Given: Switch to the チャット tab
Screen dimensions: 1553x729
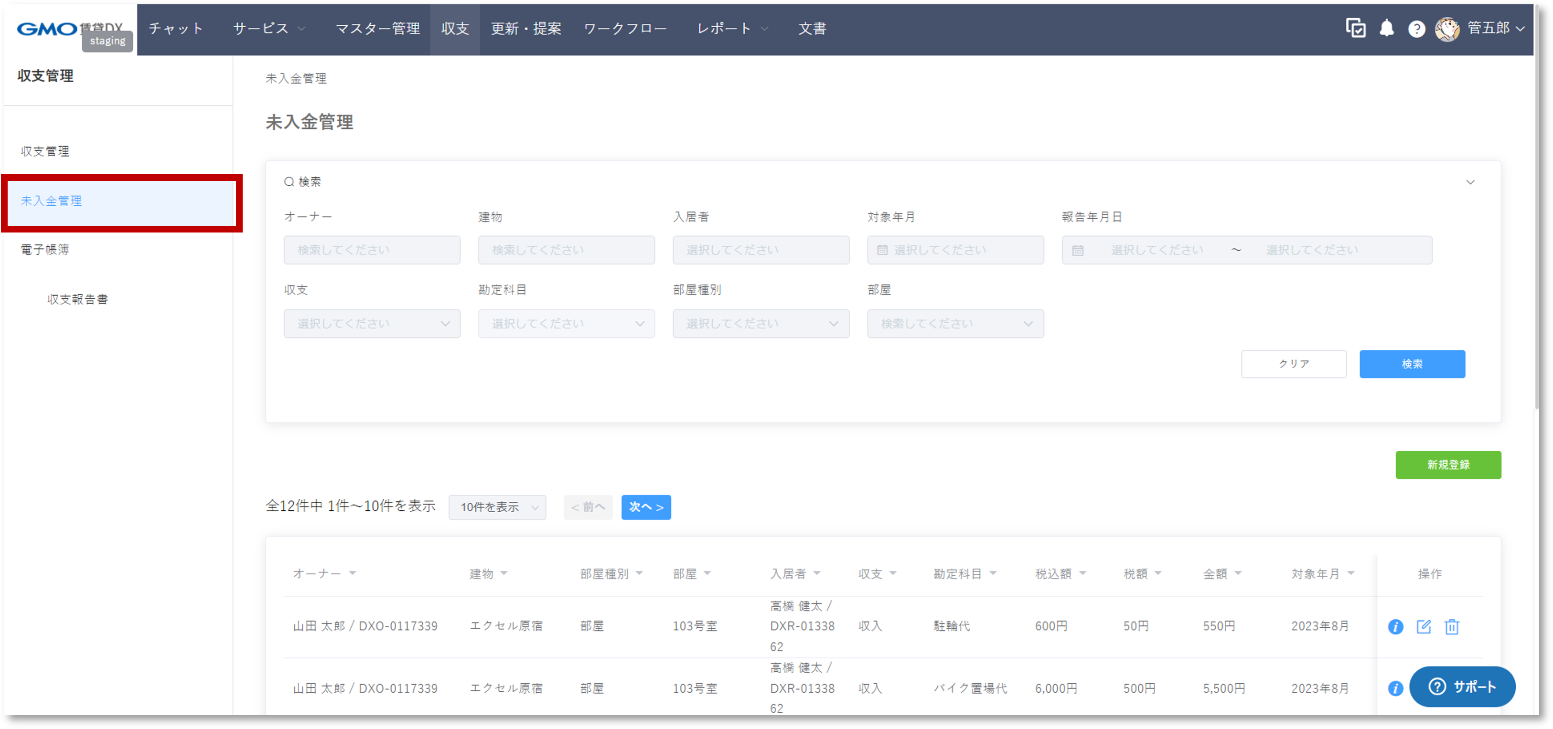Looking at the screenshot, I should [175, 28].
